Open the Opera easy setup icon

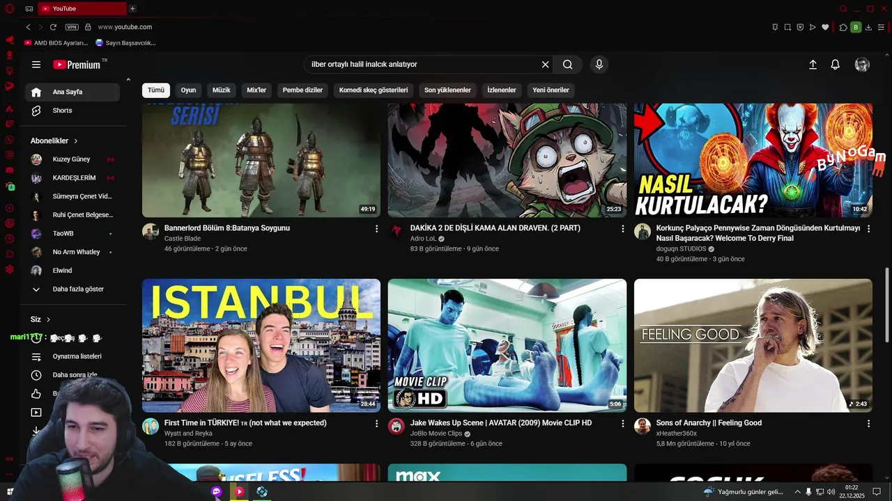click(882, 27)
